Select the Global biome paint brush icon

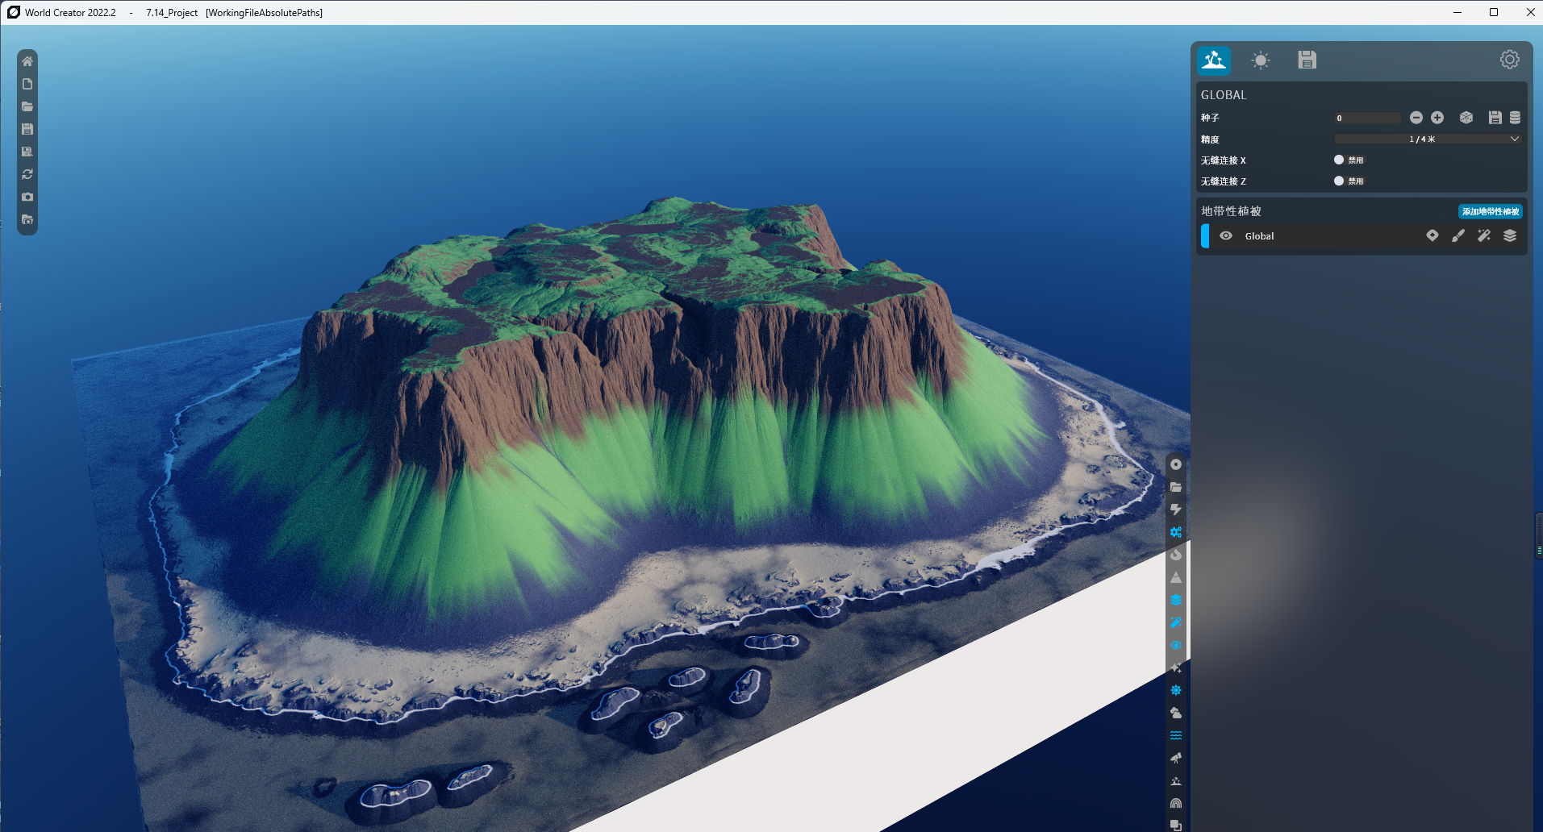tap(1458, 235)
